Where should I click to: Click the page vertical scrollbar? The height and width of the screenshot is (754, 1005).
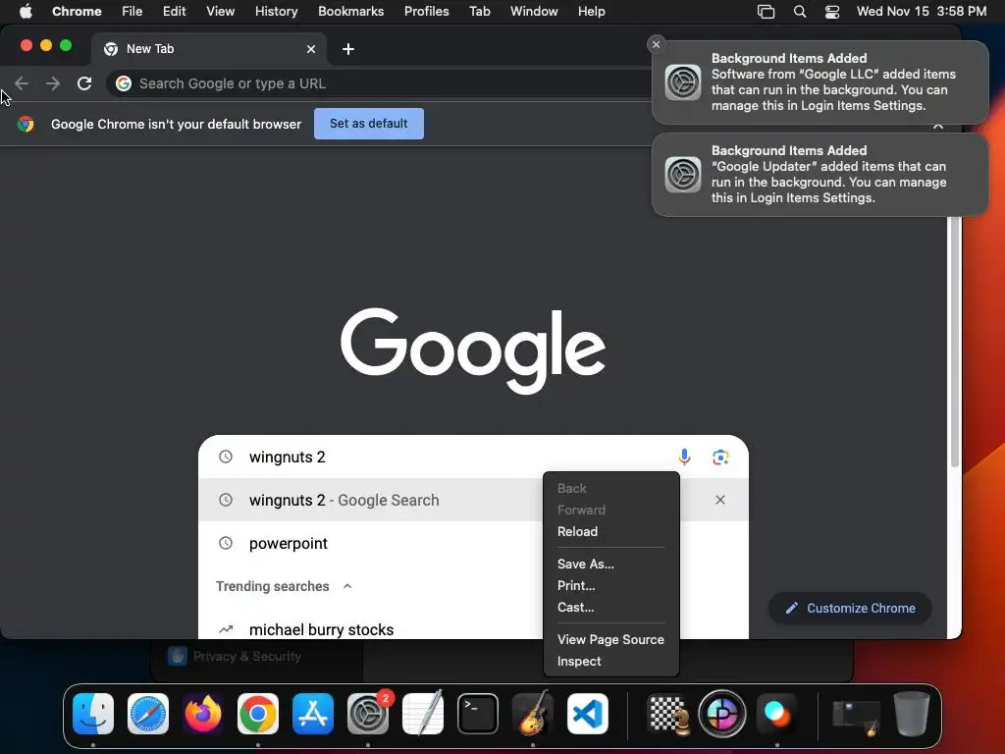[954, 340]
